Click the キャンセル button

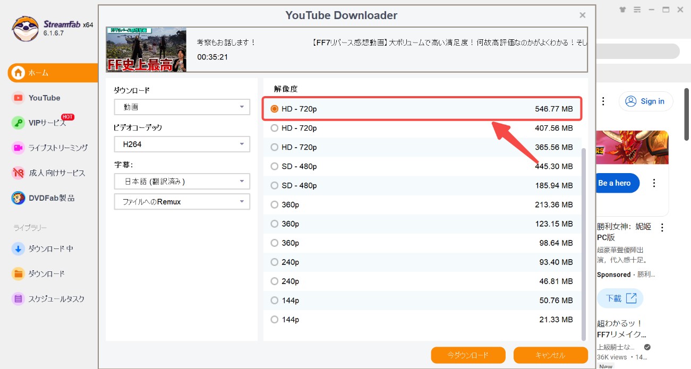pos(551,355)
